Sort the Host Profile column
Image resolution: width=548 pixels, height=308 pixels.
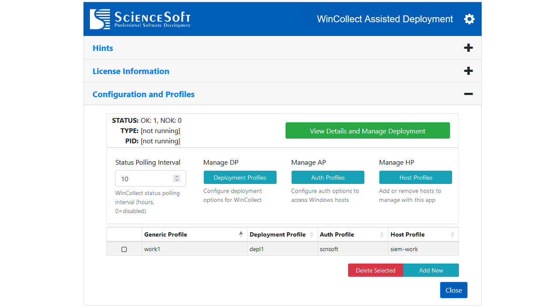coord(453,234)
